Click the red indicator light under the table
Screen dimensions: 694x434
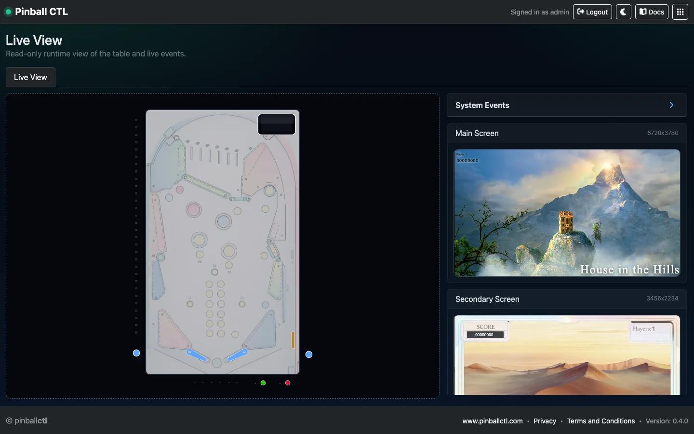tap(288, 383)
